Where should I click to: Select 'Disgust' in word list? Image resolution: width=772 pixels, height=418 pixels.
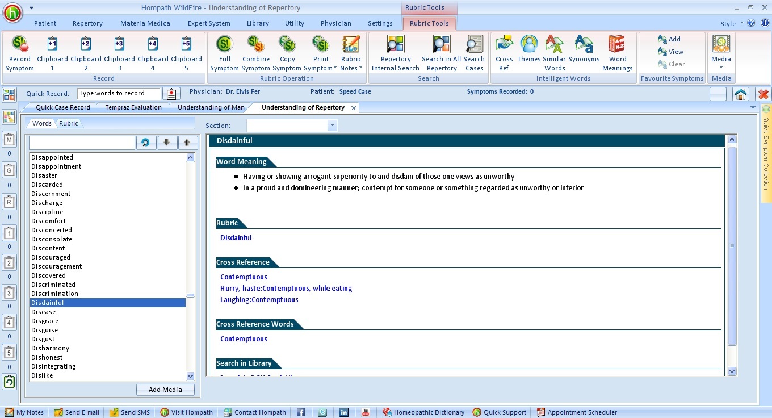tap(108, 339)
